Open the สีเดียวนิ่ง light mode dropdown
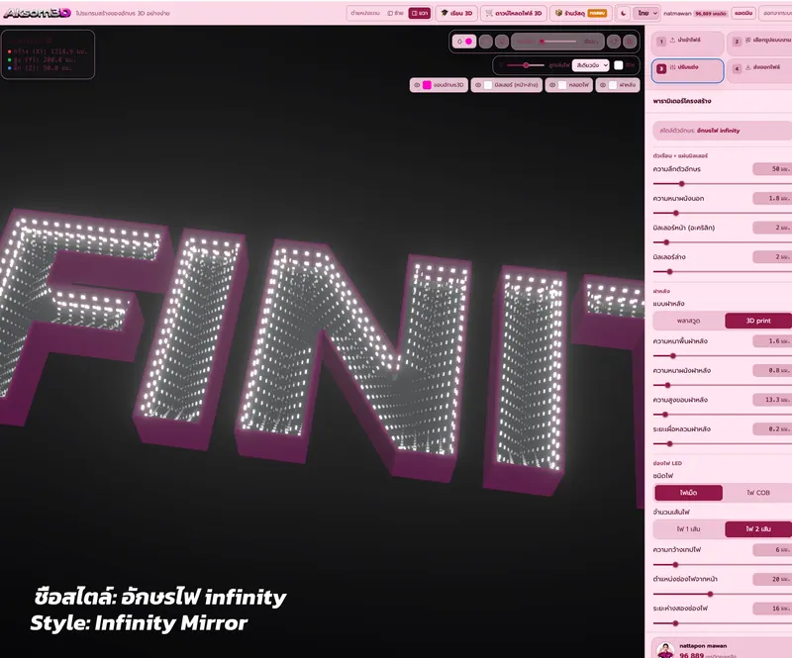 click(590, 65)
